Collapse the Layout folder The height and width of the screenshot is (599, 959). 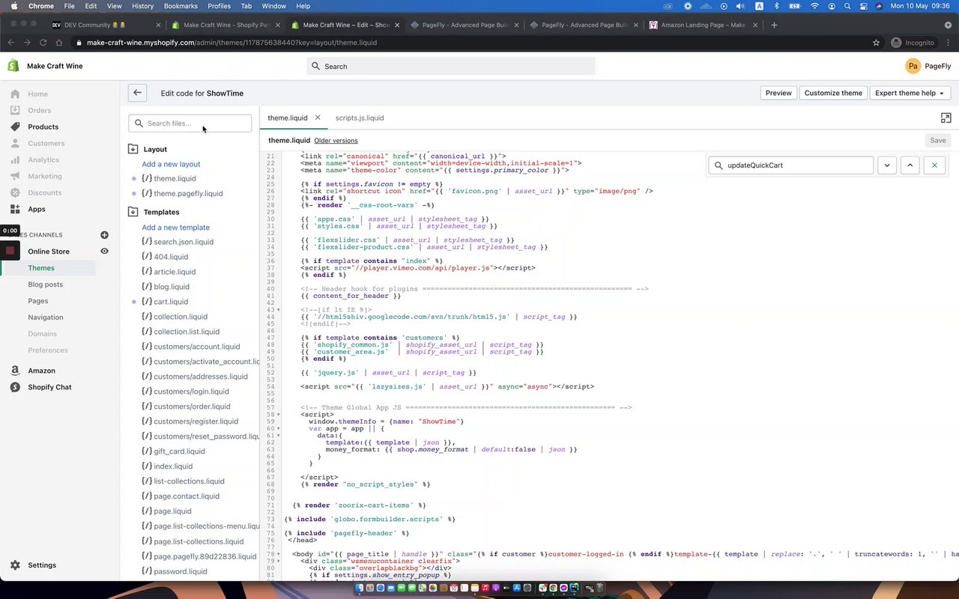point(133,149)
